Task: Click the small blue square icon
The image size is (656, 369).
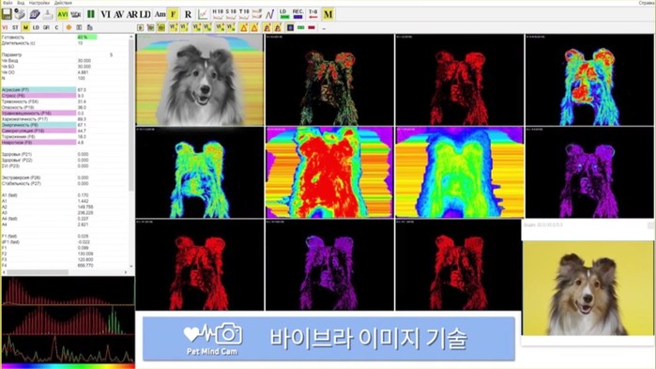Action: (x=290, y=27)
